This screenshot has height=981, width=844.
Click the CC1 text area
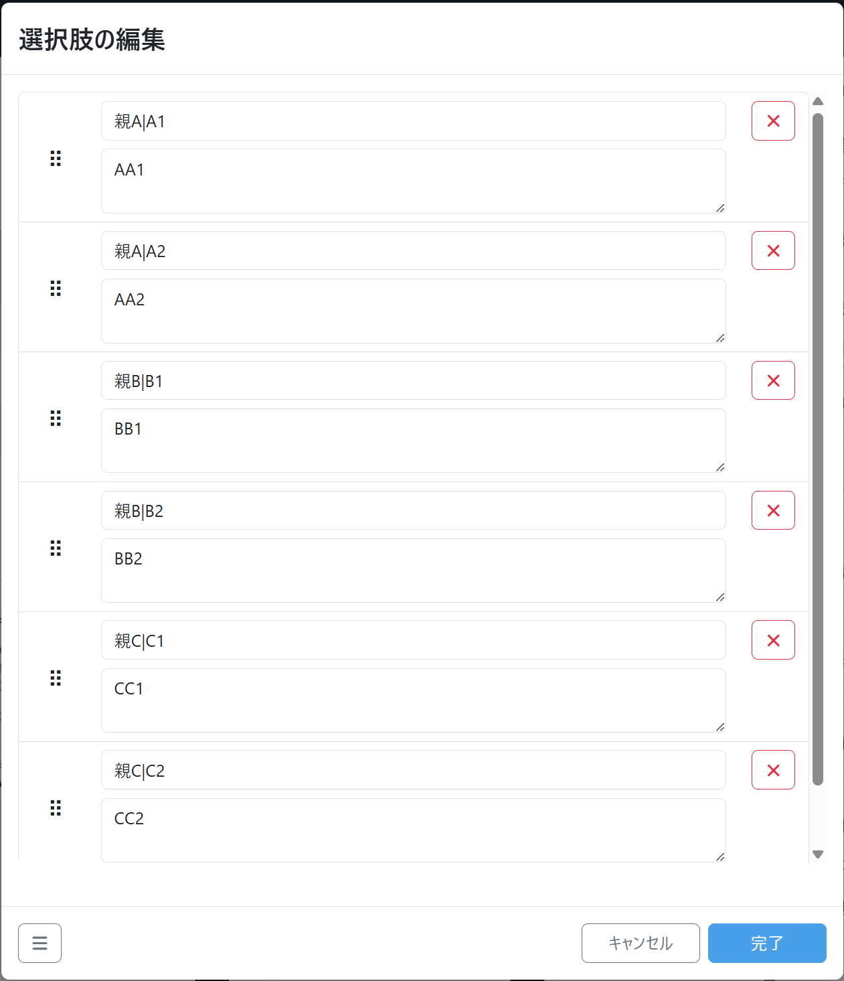pyautogui.click(x=413, y=700)
